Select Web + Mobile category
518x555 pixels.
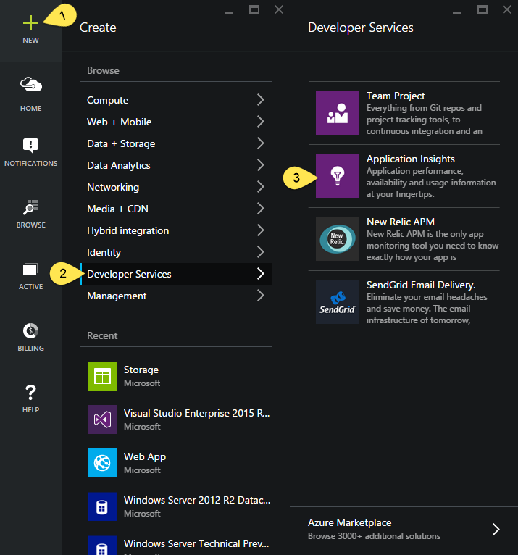120,122
